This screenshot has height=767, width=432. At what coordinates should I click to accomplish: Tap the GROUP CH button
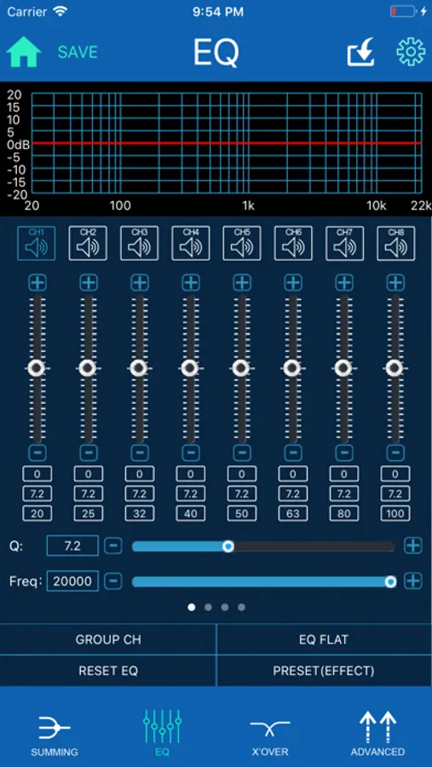point(107,640)
